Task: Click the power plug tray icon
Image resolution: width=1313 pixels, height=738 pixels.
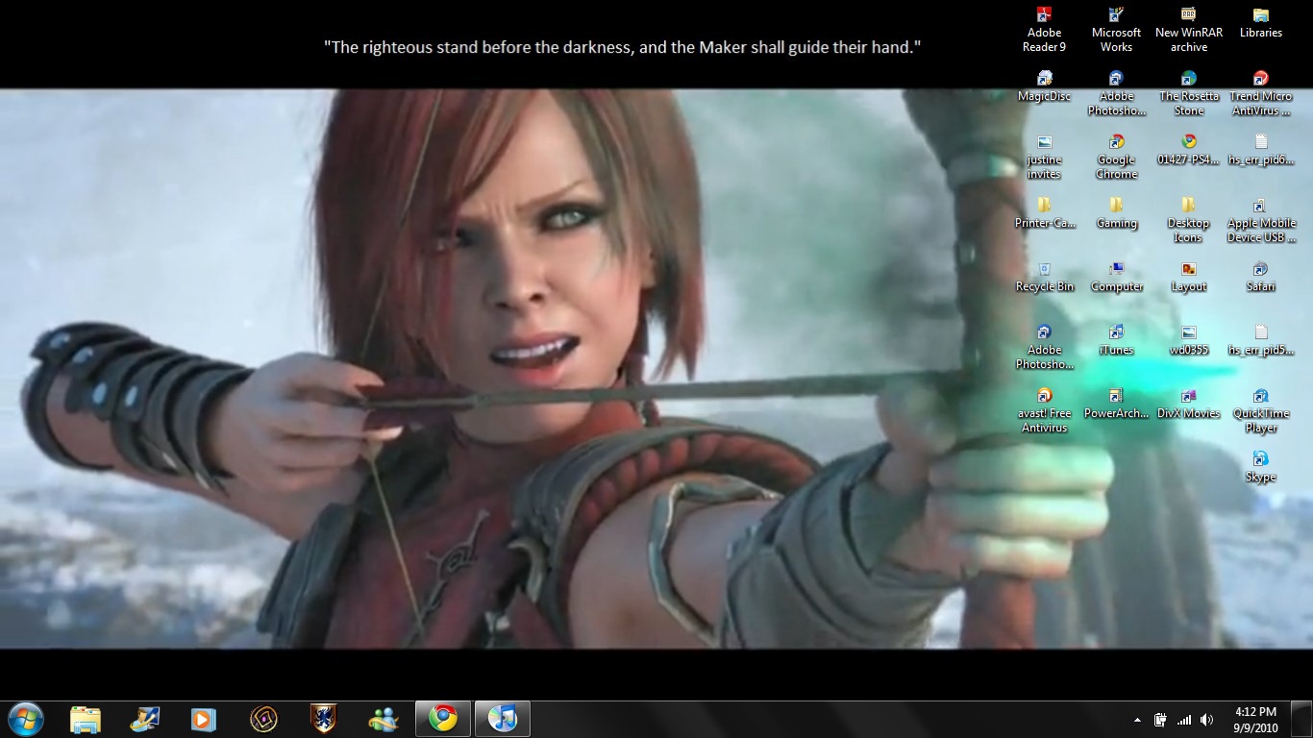Action: pyautogui.click(x=1161, y=720)
